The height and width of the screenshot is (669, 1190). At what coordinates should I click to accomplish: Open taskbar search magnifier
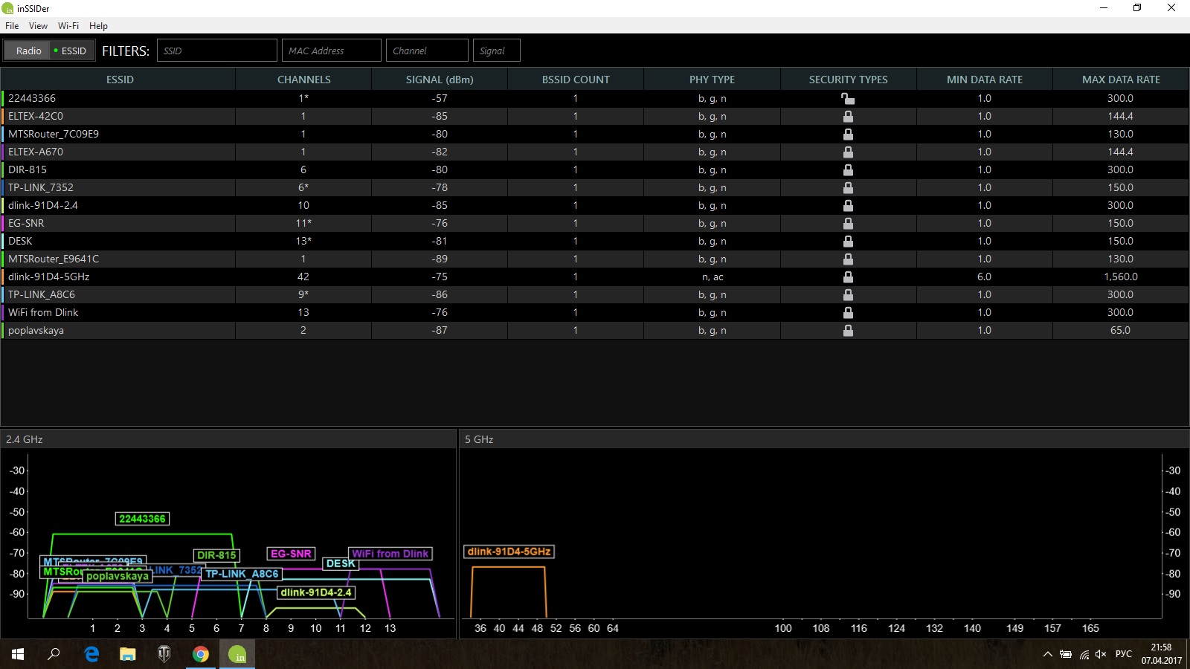tap(54, 654)
